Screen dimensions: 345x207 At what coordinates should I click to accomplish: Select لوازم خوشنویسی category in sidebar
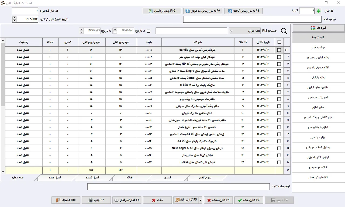click(x=319, y=127)
